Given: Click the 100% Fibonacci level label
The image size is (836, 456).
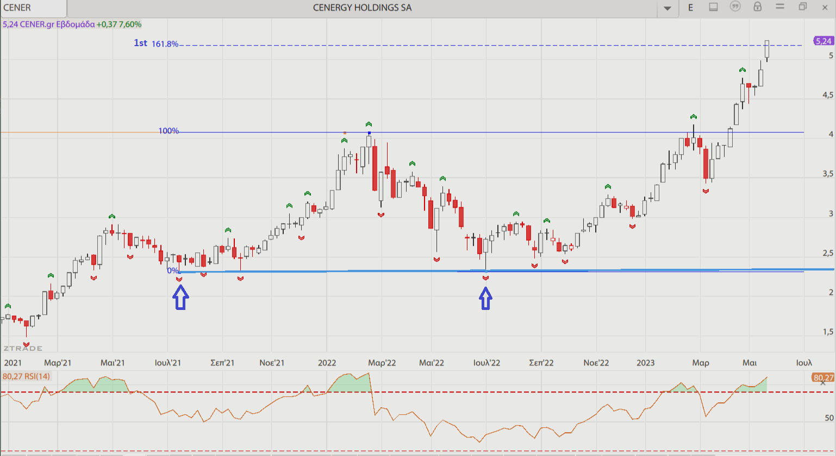Looking at the screenshot, I should pos(169,131).
